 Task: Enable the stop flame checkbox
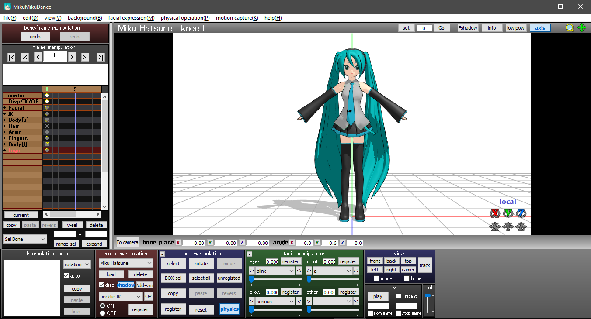(x=398, y=313)
